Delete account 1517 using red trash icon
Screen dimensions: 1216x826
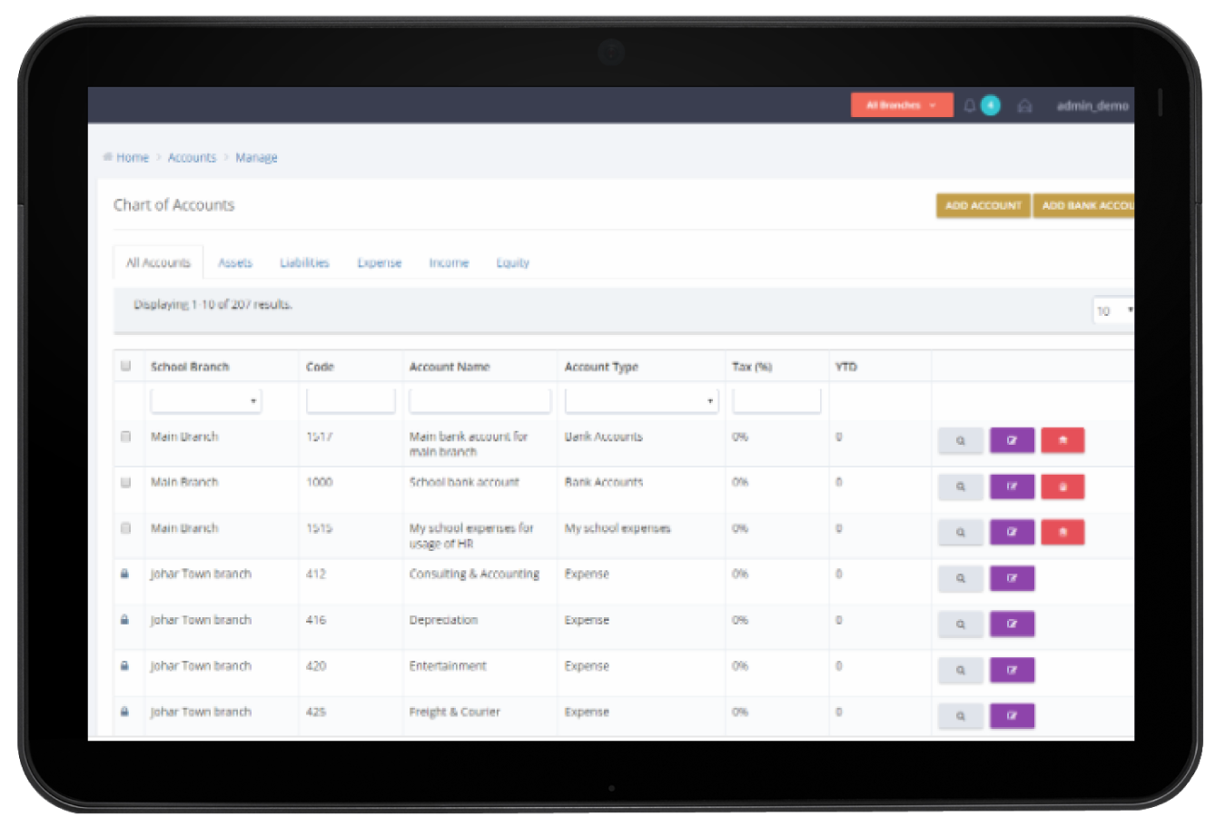(x=1062, y=439)
